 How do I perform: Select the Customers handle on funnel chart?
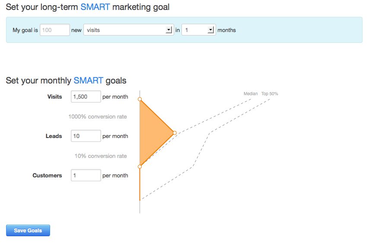(140, 167)
